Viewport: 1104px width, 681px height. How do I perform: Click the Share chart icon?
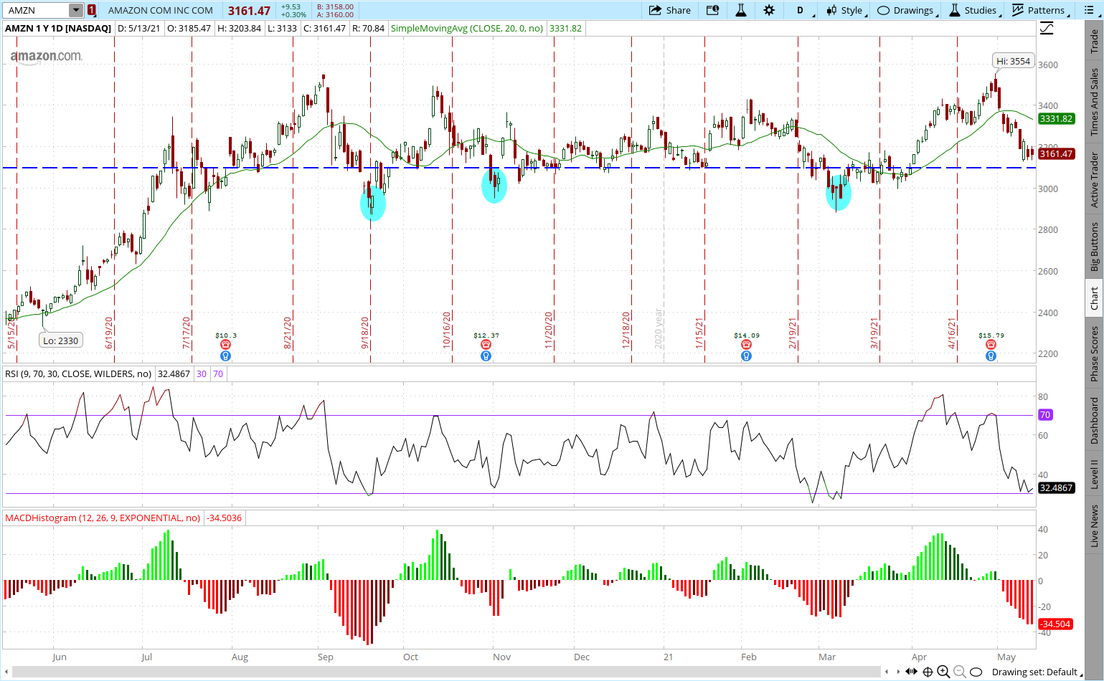pos(669,10)
